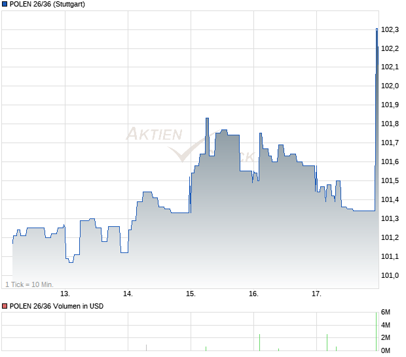Click the '16.' date axis label
Image resolution: width=406 pixels, height=357 pixels.
click(x=254, y=294)
